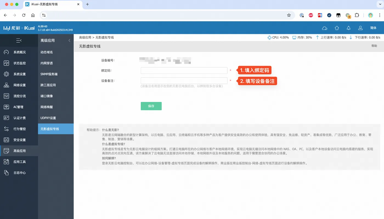384x219 pixels.
Task: Click the 日志中心 documents icon
Action: (x=6, y=173)
